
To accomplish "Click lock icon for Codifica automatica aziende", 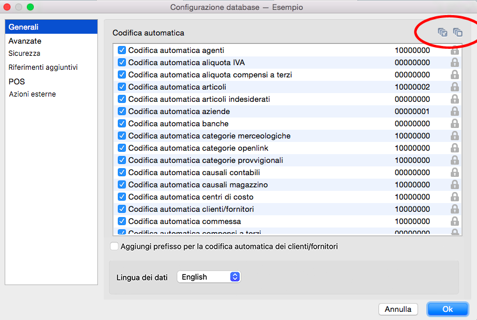I will pos(455,112).
